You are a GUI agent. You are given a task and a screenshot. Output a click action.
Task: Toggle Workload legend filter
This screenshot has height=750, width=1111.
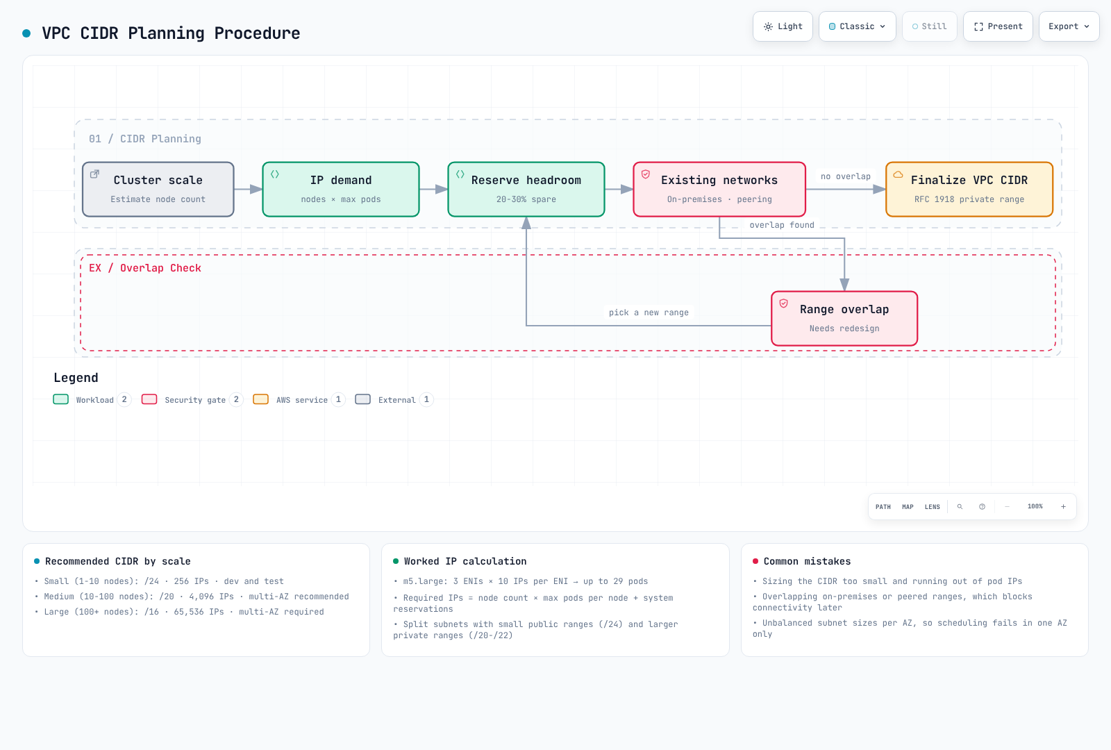click(92, 399)
